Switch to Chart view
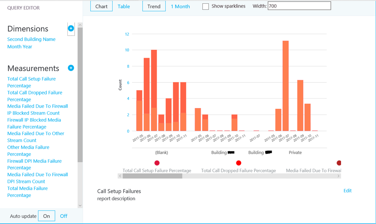 [x=102, y=6]
